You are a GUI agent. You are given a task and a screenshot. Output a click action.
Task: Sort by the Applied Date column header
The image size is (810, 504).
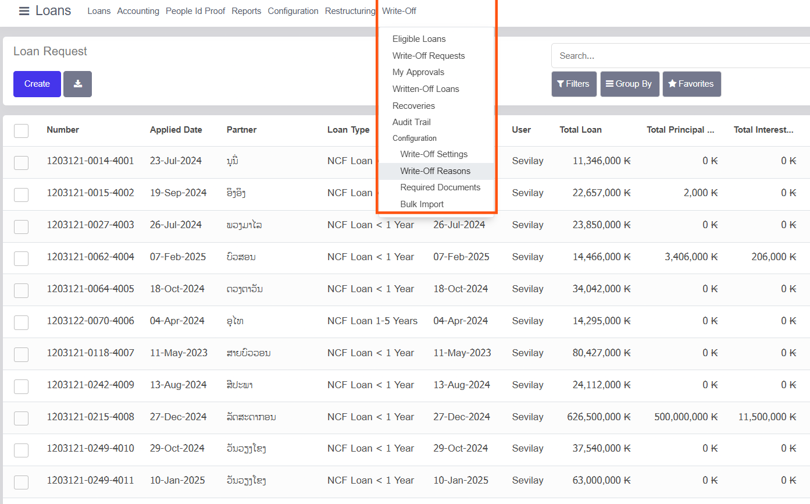click(x=176, y=130)
